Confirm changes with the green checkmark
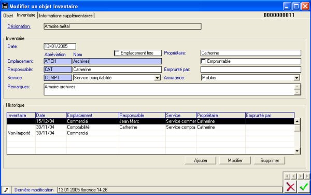This screenshot has height=195, width=311. coord(304,187)
